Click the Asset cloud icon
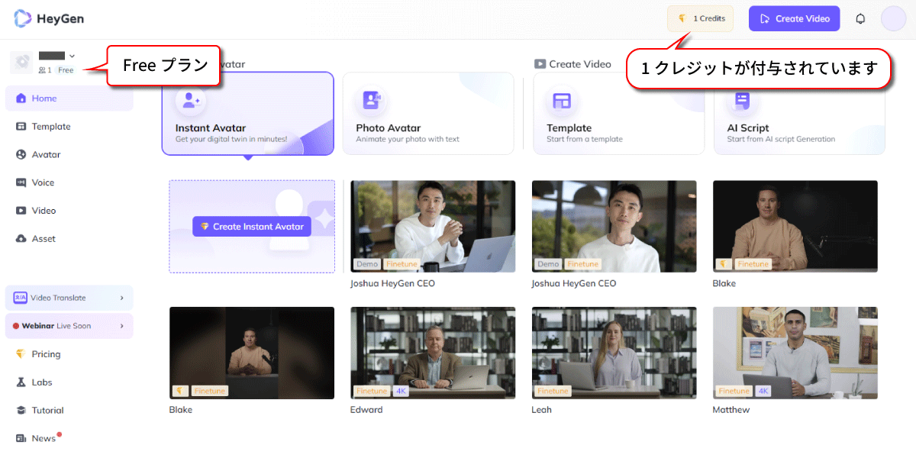916x458 pixels. [x=21, y=239]
